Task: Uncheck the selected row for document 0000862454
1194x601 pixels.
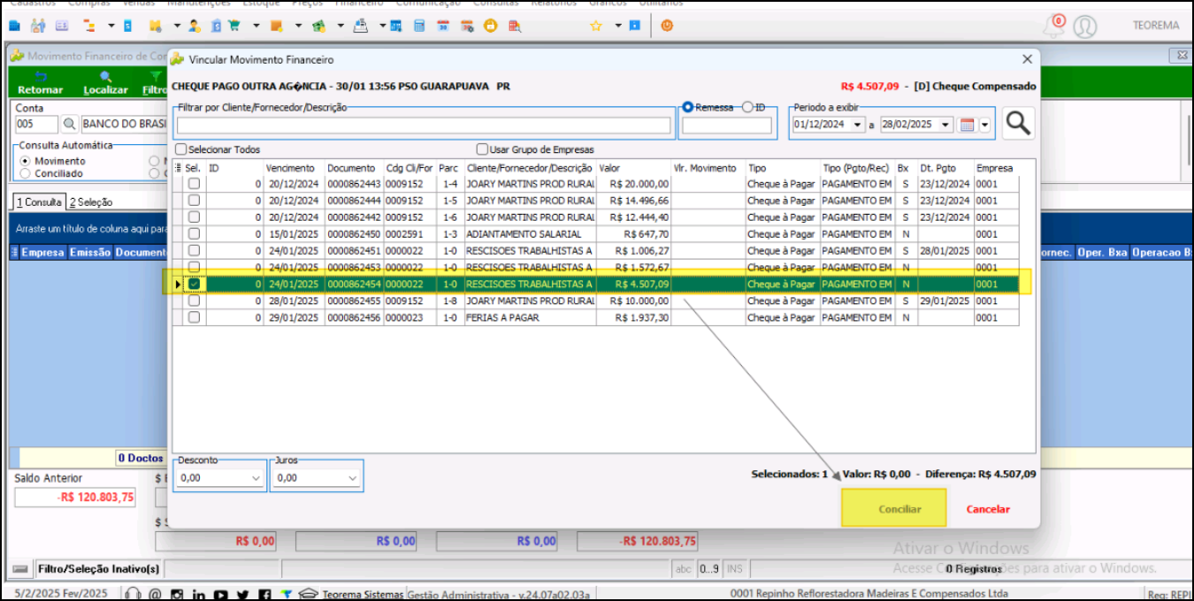Action: click(194, 285)
